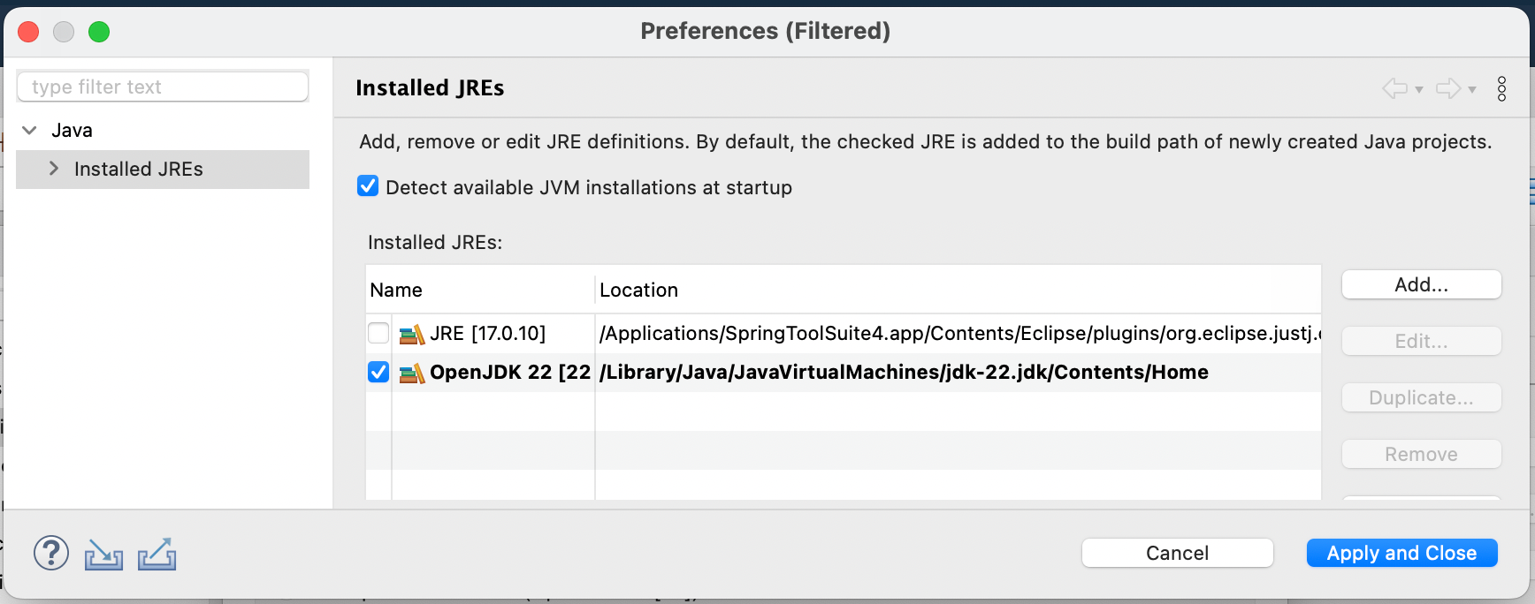Uncheck the OpenJDK 22 checkbox

pyautogui.click(x=378, y=372)
